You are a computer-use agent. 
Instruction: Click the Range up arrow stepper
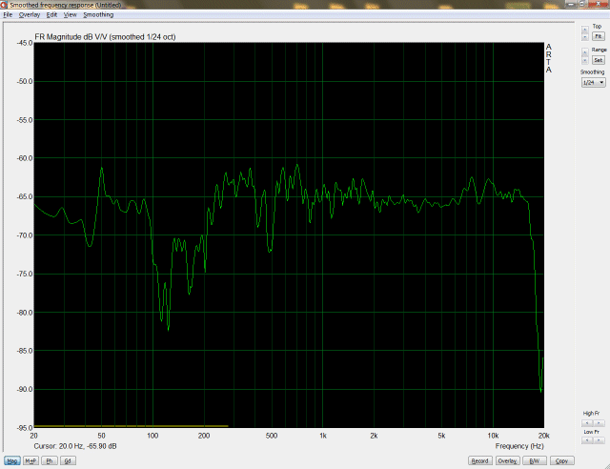click(584, 51)
